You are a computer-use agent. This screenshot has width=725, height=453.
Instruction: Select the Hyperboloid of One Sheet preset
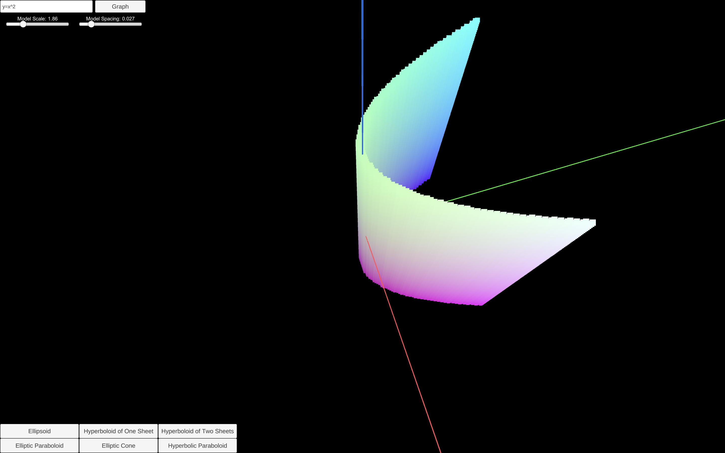pyautogui.click(x=118, y=431)
